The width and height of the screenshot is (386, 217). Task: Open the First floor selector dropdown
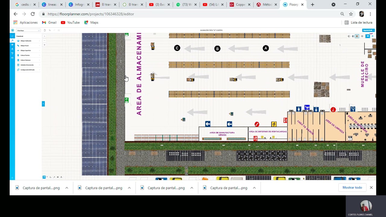pos(28,30)
